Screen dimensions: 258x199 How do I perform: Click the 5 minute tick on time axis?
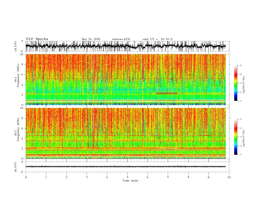127,177
